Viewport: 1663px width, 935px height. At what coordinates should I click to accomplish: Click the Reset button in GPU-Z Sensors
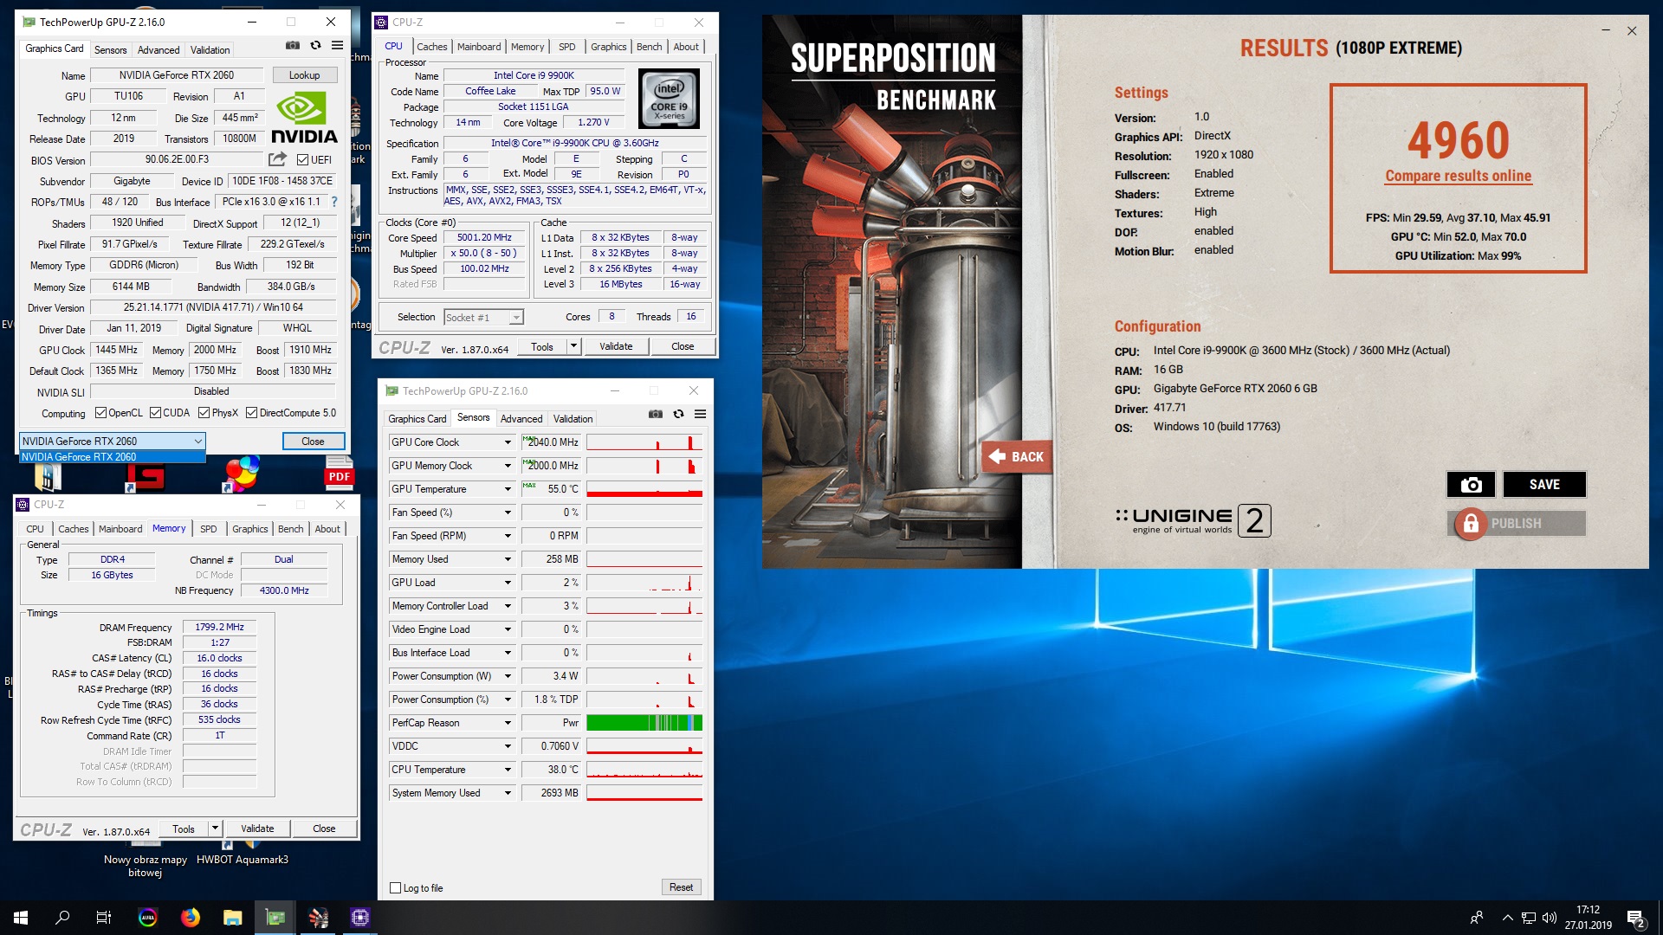coord(681,887)
